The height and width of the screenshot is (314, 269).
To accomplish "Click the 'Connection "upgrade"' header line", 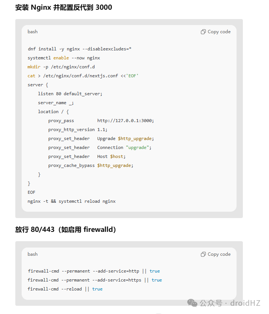I will [x=100, y=147].
